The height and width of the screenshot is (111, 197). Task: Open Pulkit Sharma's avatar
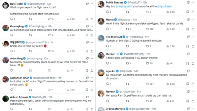point(101,4)
